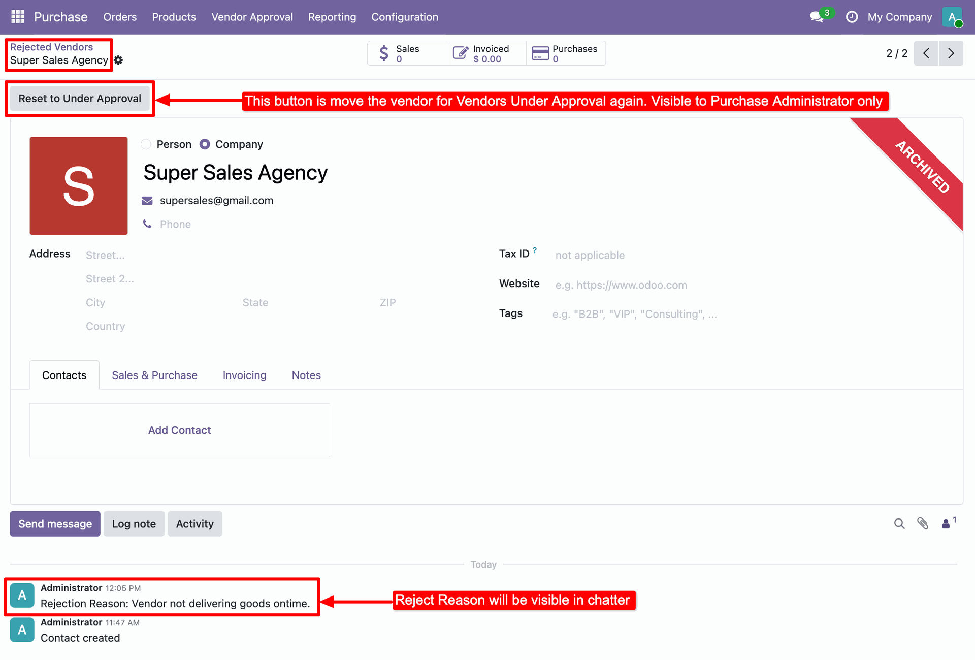This screenshot has height=660, width=975.
Task: Switch to the Sales & Purchase tab
Action: coord(154,375)
